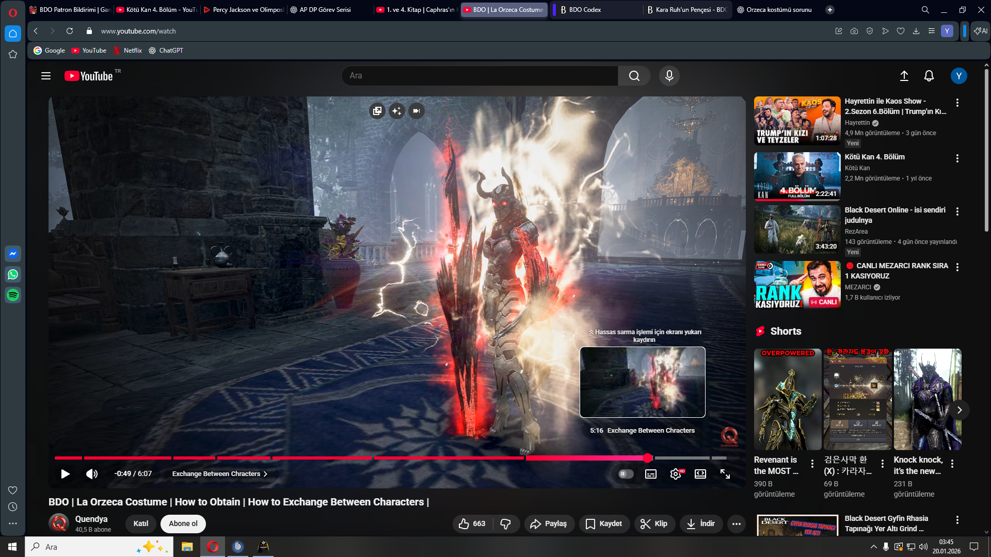
Task: Dislike the video with thumbs down
Action: point(506,524)
